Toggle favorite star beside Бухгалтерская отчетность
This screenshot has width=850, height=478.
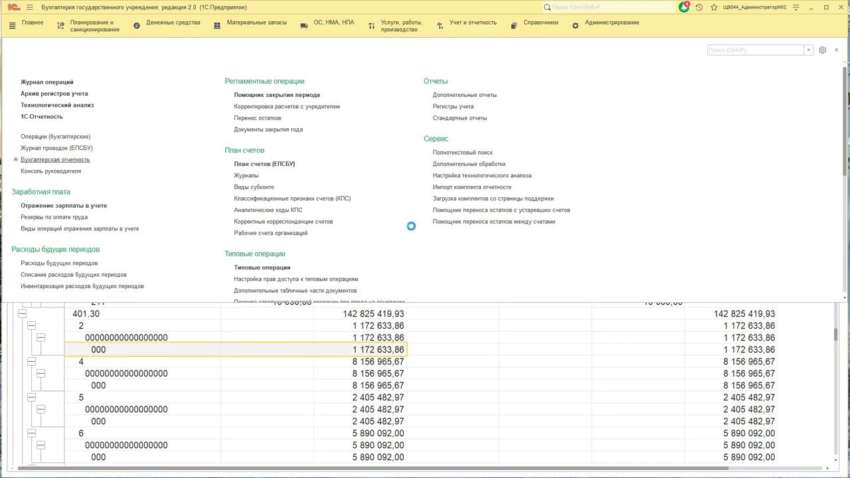[16, 160]
